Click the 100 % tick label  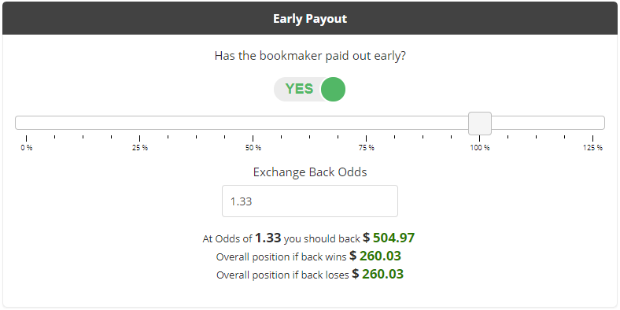click(480, 148)
